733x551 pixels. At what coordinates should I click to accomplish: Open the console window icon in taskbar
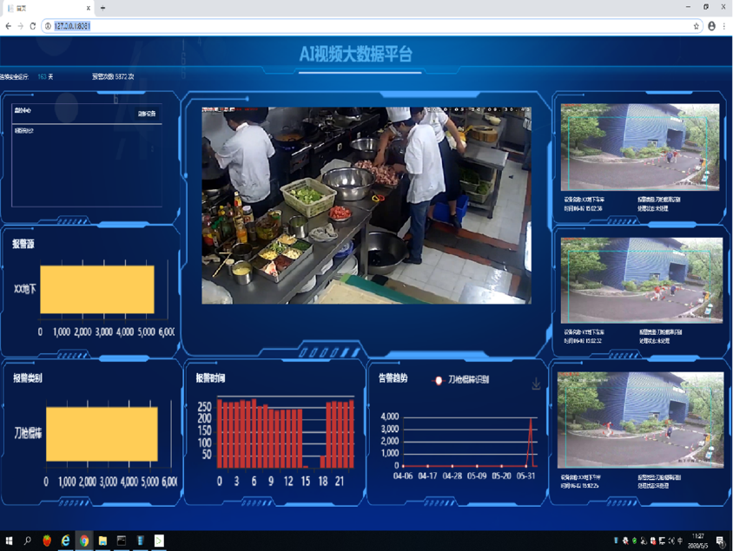point(122,541)
